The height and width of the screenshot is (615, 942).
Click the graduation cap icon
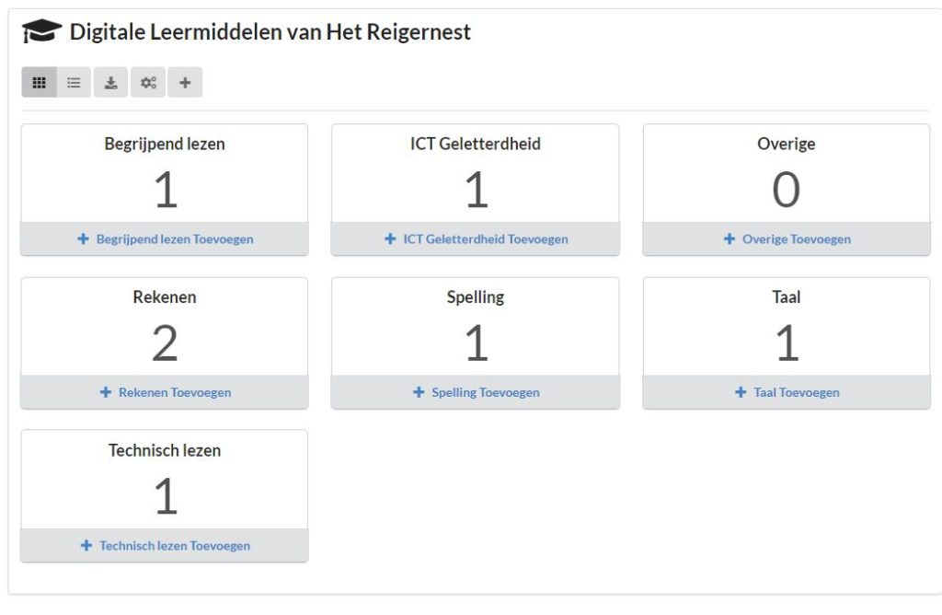[41, 31]
